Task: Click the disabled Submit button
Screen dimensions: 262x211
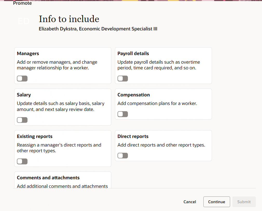Action: [x=244, y=202]
